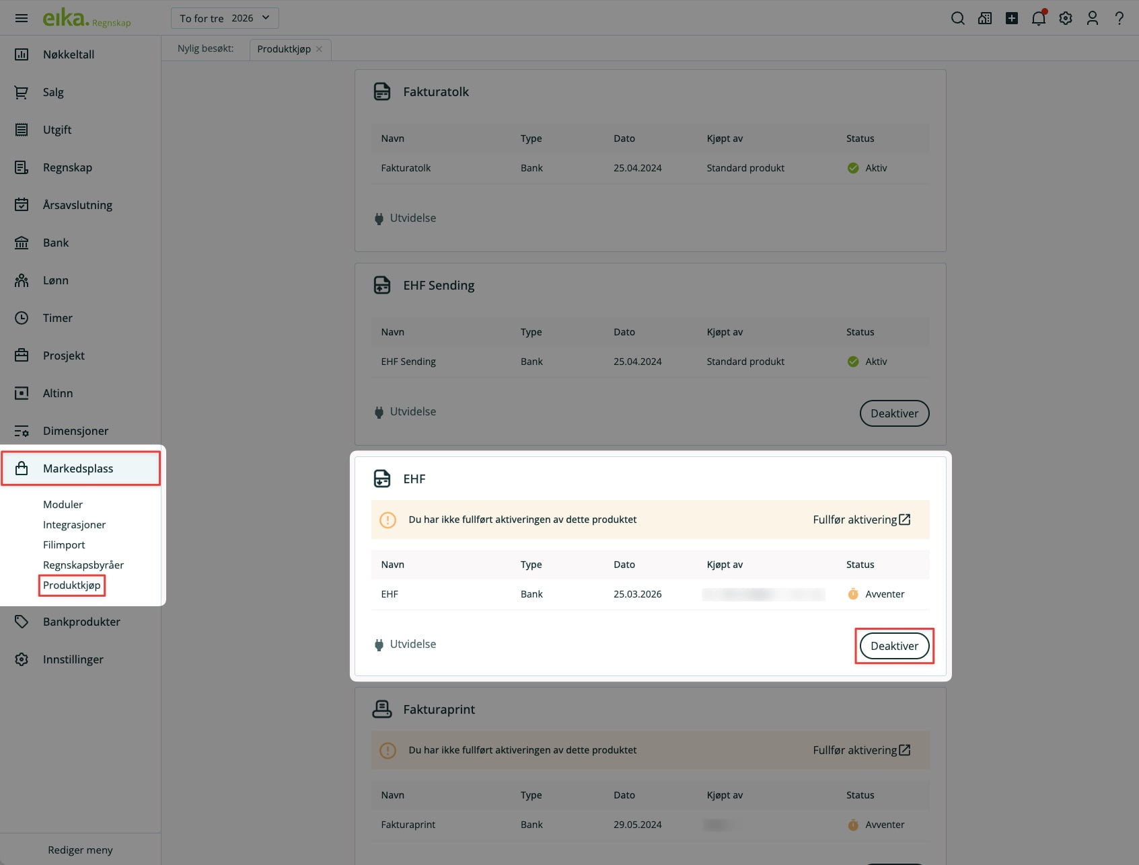
Task: Open the notifications bell
Action: [x=1038, y=18]
